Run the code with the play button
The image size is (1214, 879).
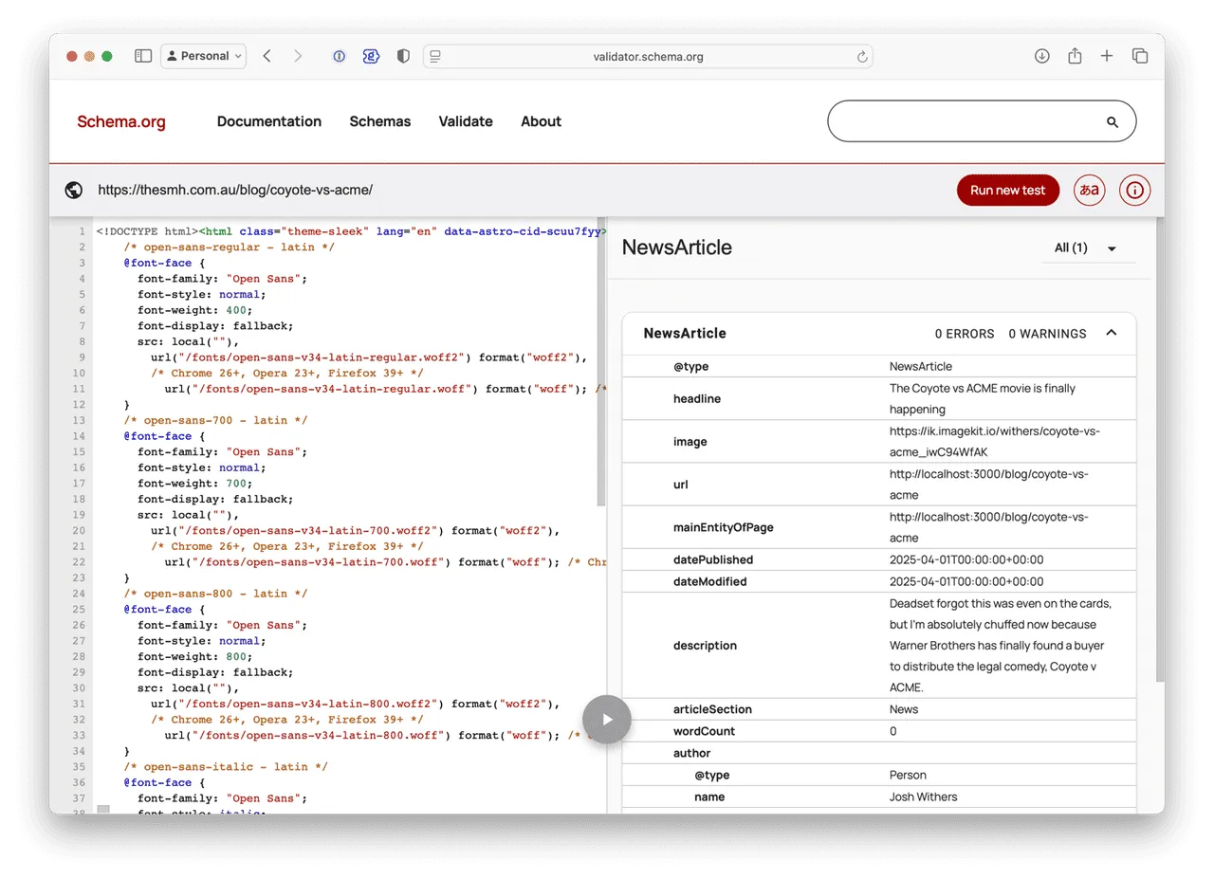[x=607, y=719]
